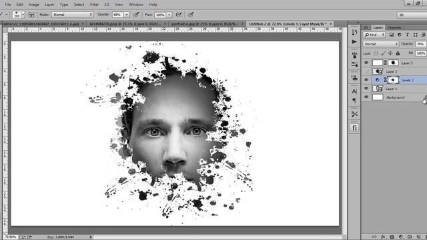This screenshot has height=240, width=427.
Task: Open the Image menu
Action: point(34,5)
